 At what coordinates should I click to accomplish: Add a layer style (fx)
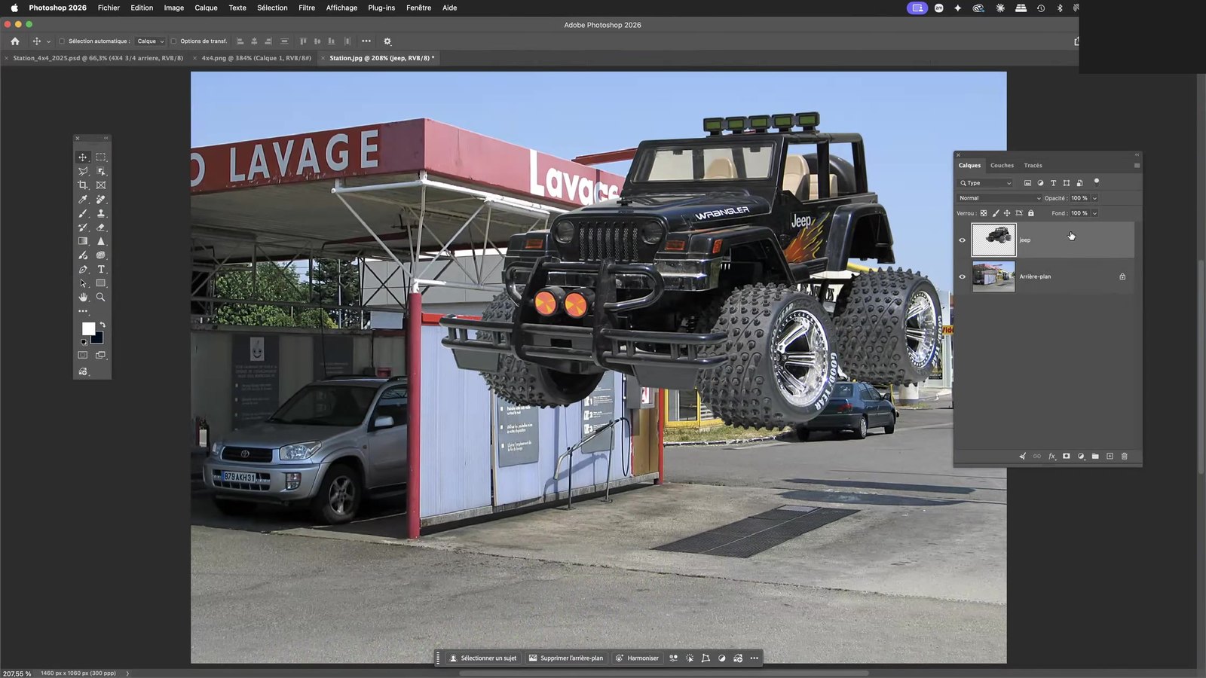(x=1051, y=457)
